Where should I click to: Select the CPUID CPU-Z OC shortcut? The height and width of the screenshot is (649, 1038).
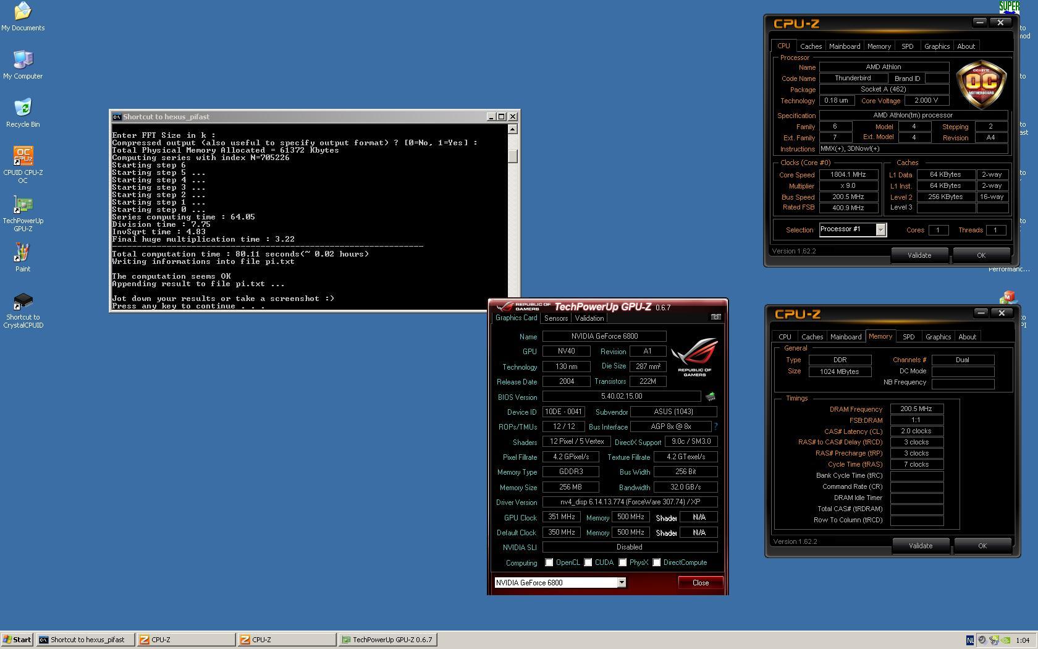pos(23,165)
